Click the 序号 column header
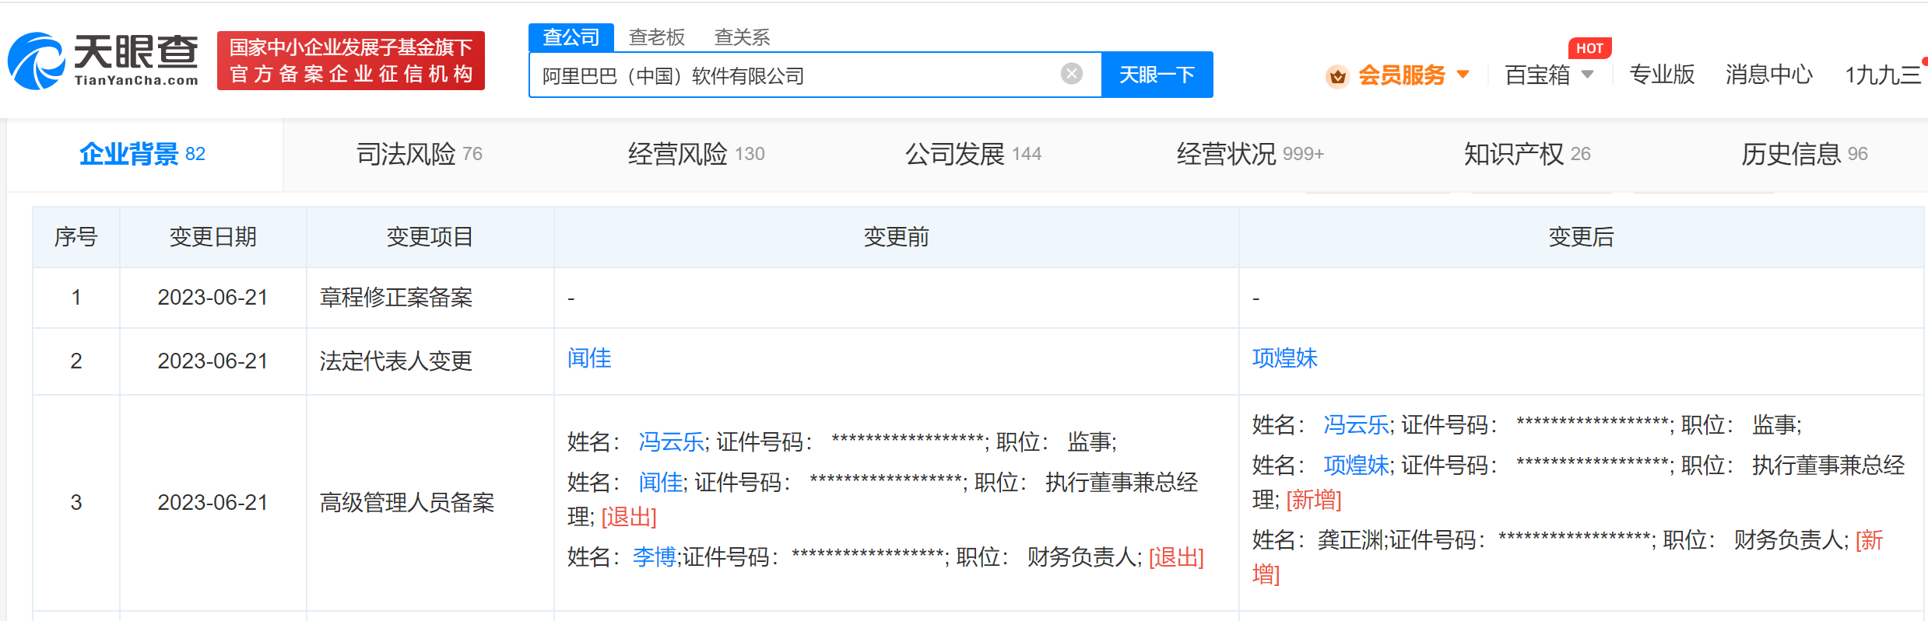Image resolution: width=1928 pixels, height=621 pixels. click(76, 237)
